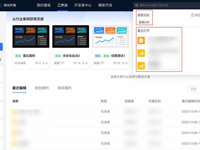
Task: Open the 权限测试1 template thumbnail
Action: pos(110,36)
